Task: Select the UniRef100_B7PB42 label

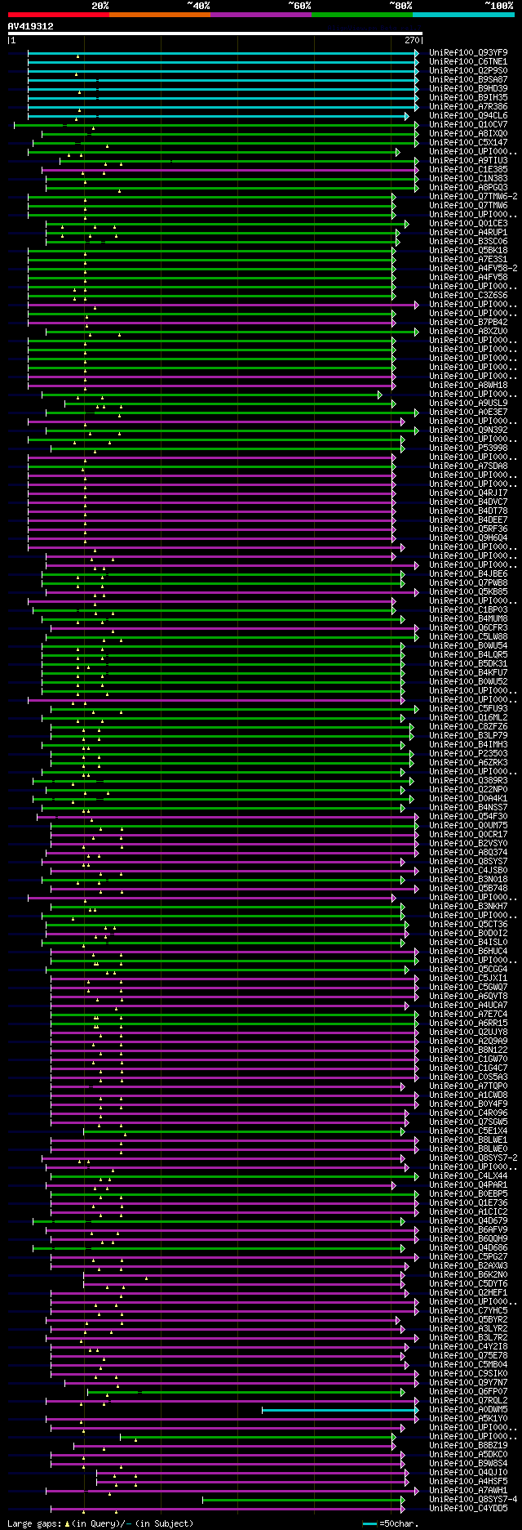Action: (x=468, y=322)
